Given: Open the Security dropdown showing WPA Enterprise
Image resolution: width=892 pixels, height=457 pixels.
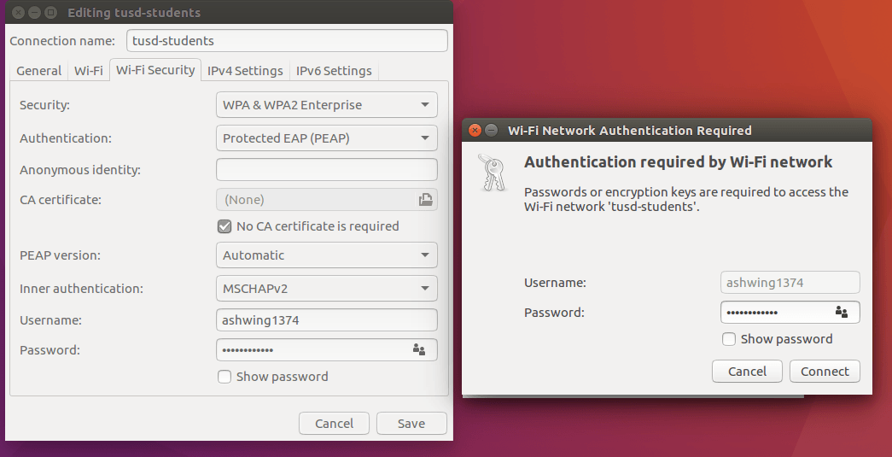Looking at the screenshot, I should (x=326, y=105).
